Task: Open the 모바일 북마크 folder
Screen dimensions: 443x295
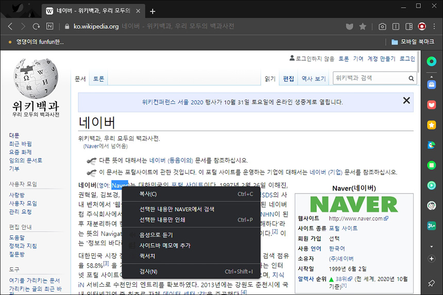Action: [413, 42]
